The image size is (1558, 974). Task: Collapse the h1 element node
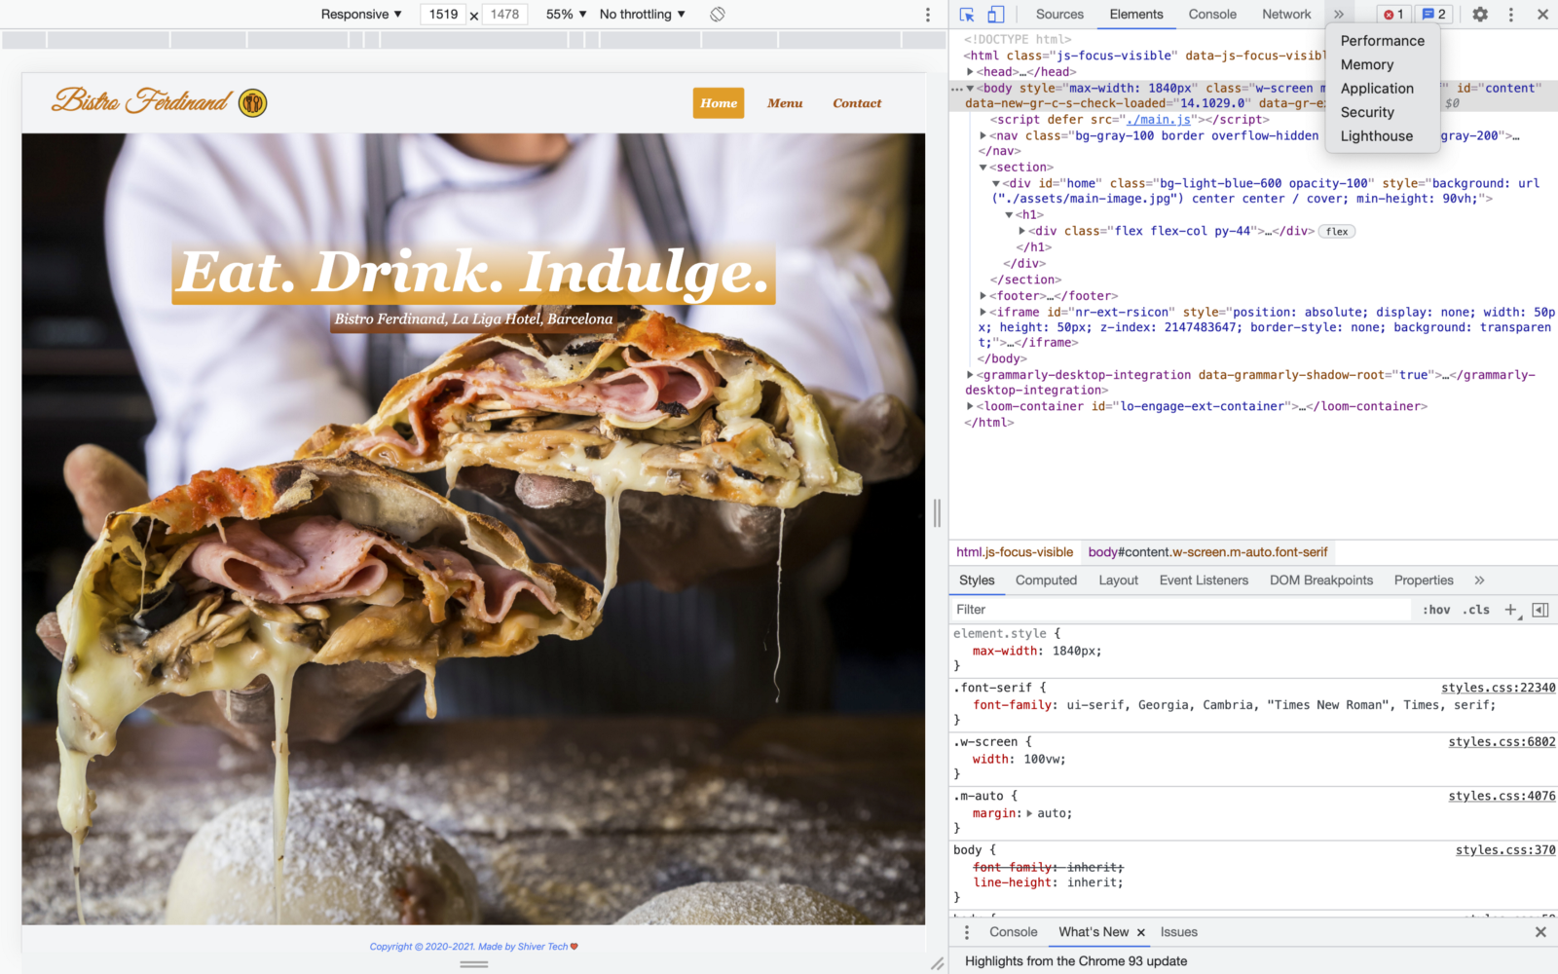(1009, 215)
